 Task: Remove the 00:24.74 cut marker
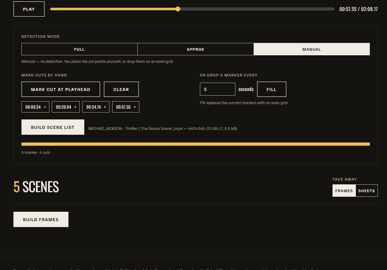[x=105, y=107]
